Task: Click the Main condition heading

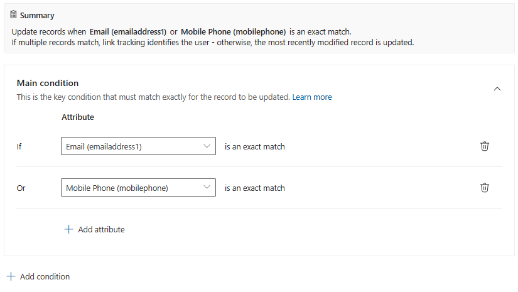Action: [48, 83]
